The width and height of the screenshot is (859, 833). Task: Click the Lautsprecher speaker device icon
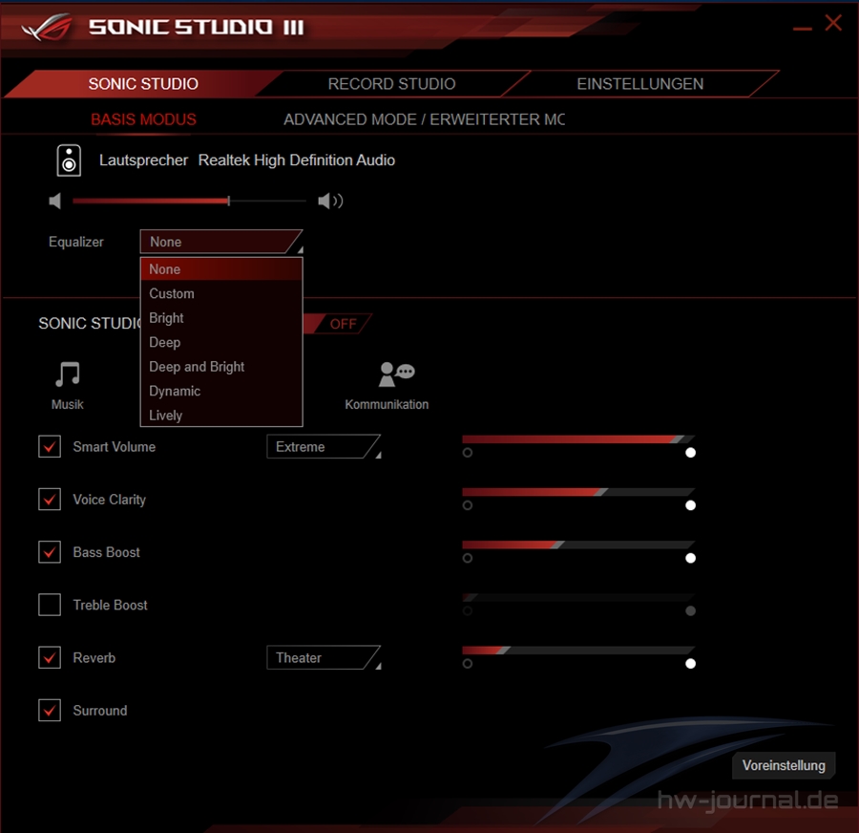69,160
